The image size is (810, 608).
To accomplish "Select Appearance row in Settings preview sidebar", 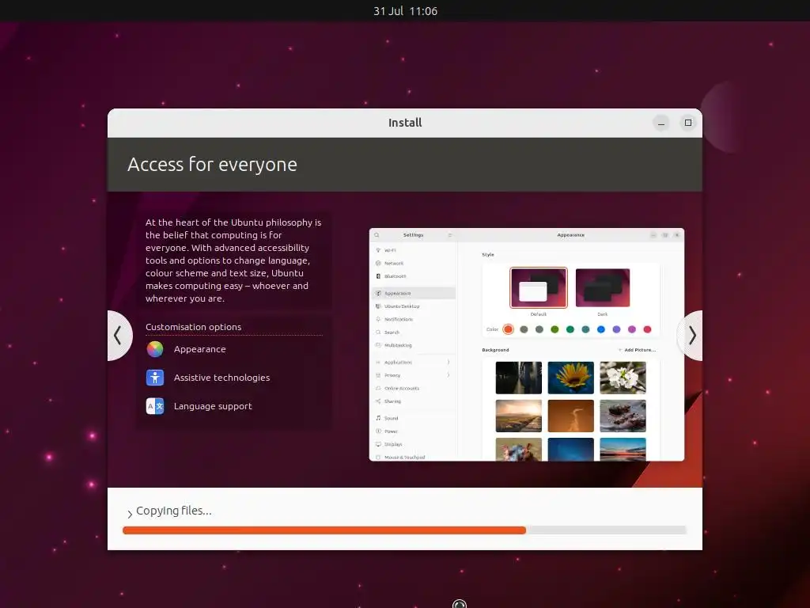I will pyautogui.click(x=413, y=293).
